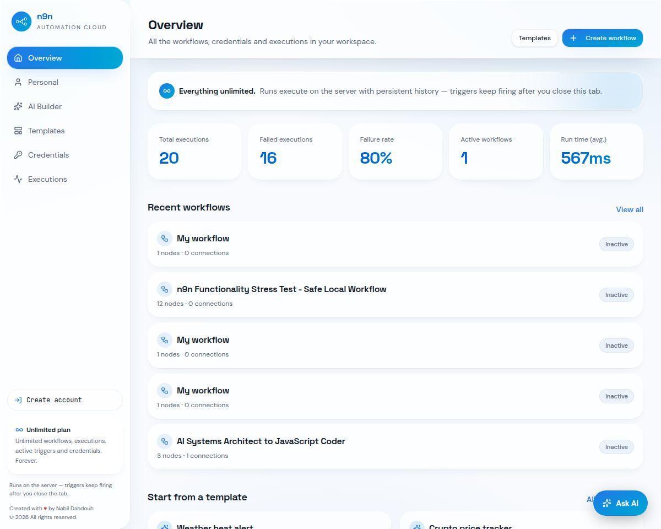661x529 pixels.
Task: Open the Overview page in sidebar
Action: (x=65, y=58)
